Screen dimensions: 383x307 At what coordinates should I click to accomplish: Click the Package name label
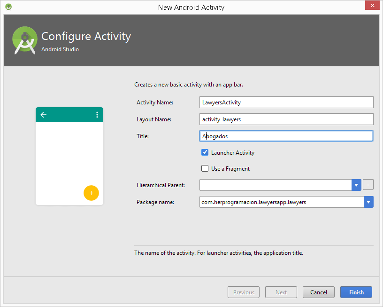coord(155,202)
